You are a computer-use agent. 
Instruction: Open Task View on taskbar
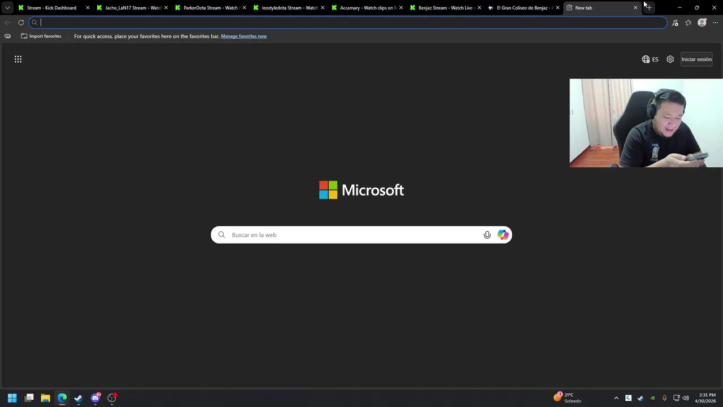pyautogui.click(x=29, y=398)
